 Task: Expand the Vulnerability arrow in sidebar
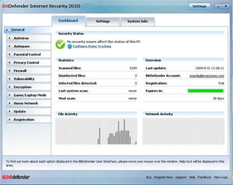9,79
